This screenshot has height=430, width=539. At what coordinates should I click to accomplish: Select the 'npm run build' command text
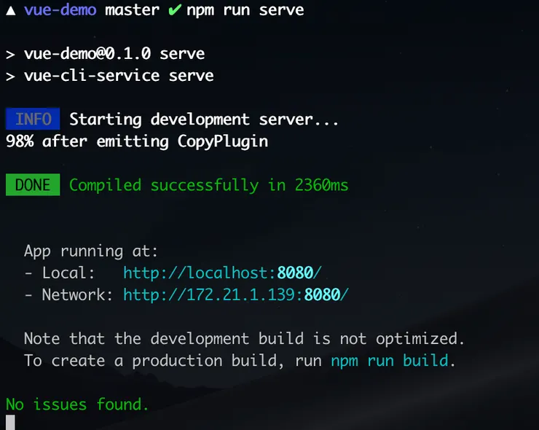(x=390, y=361)
